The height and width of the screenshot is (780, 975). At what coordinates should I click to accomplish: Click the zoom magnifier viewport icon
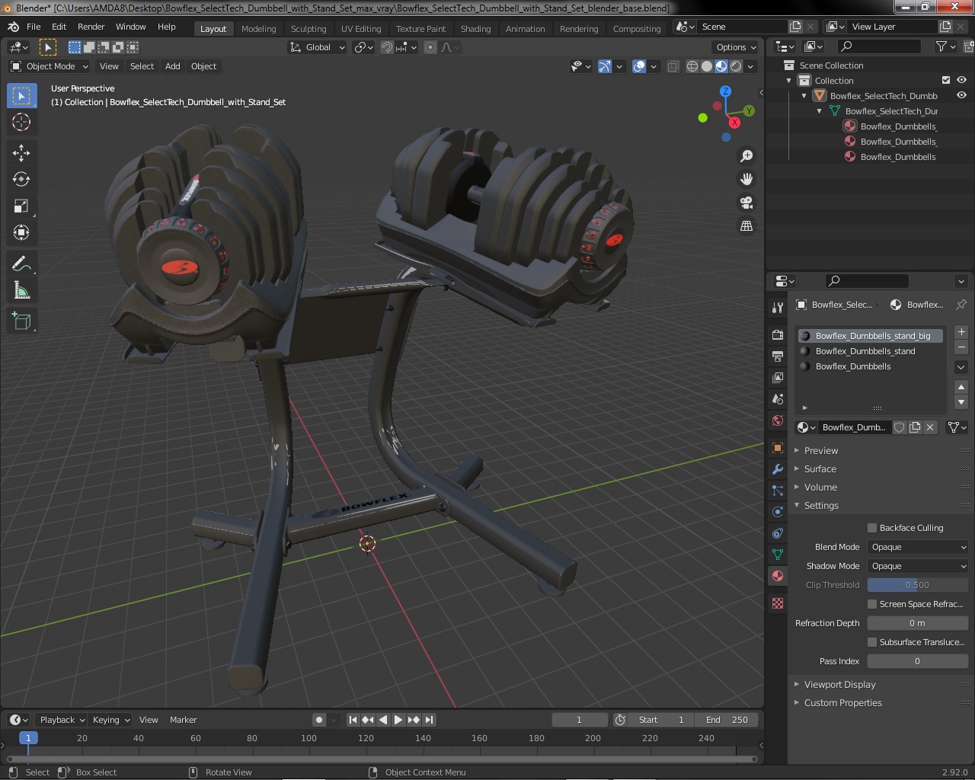[746, 155]
